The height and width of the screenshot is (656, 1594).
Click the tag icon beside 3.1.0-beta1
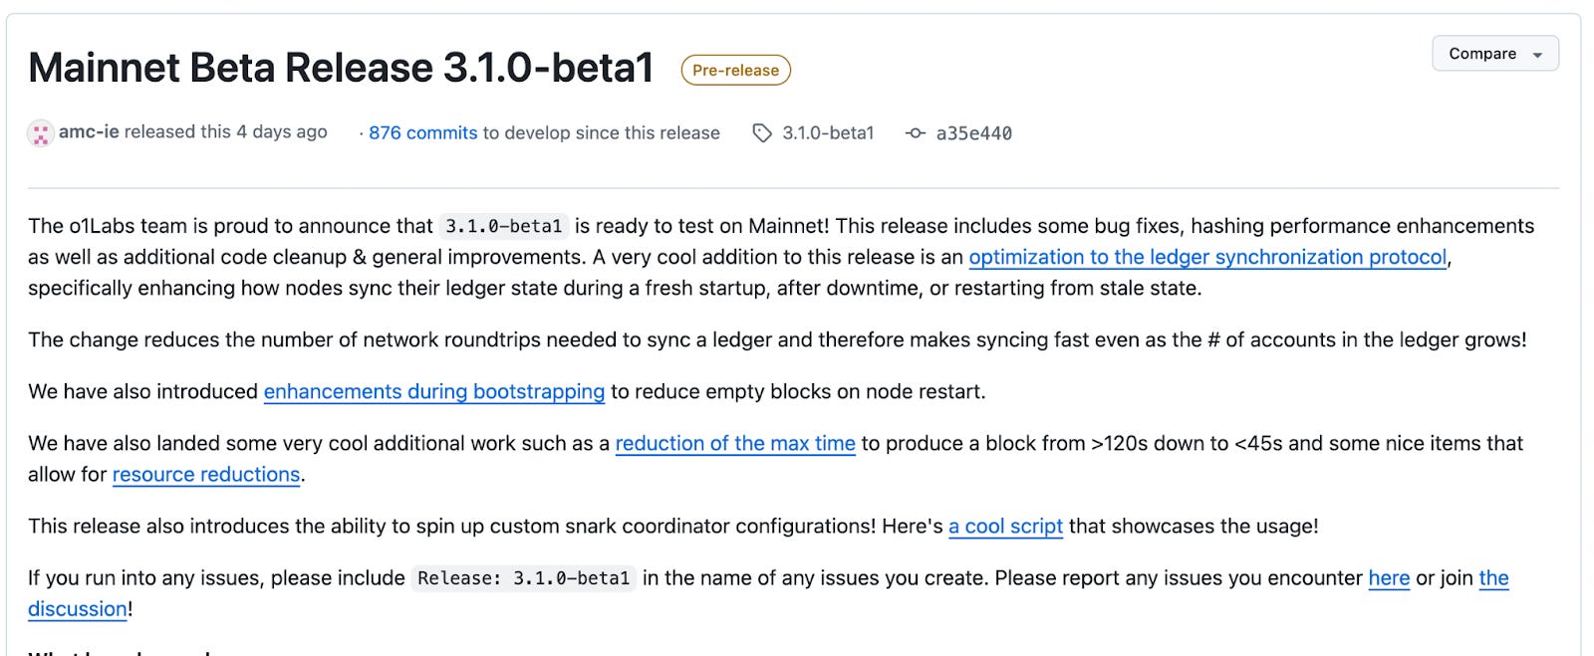point(762,133)
